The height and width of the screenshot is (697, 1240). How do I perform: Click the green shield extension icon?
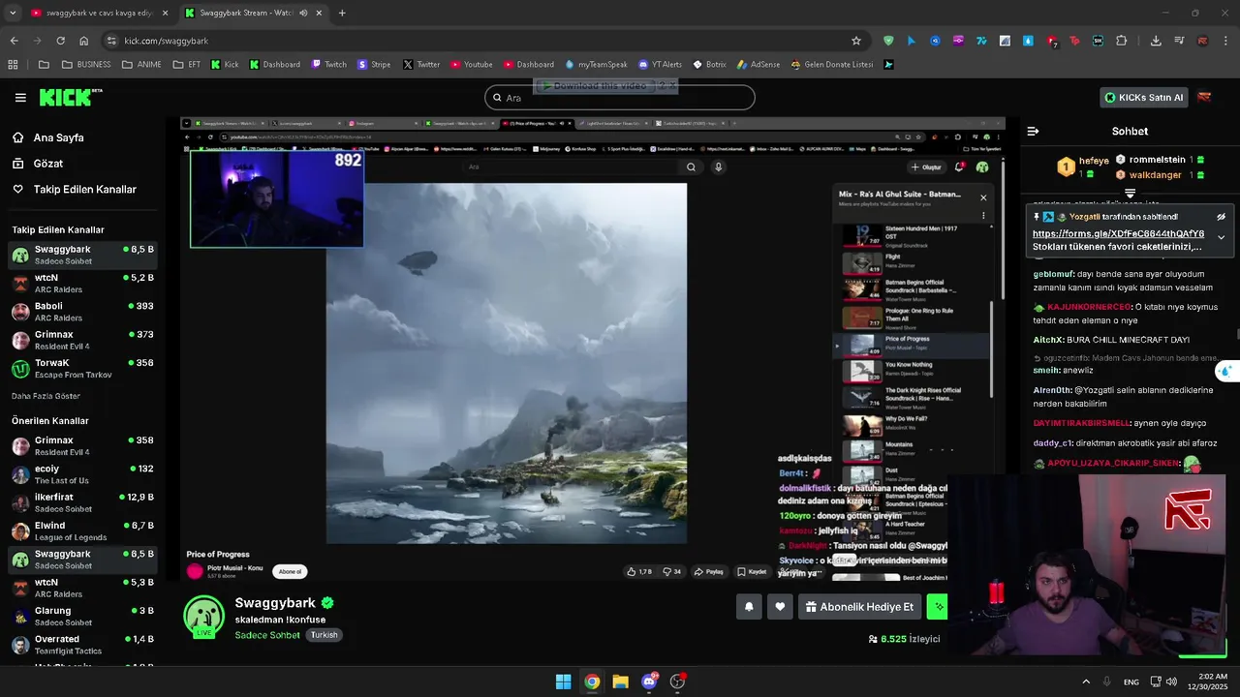[888, 41]
